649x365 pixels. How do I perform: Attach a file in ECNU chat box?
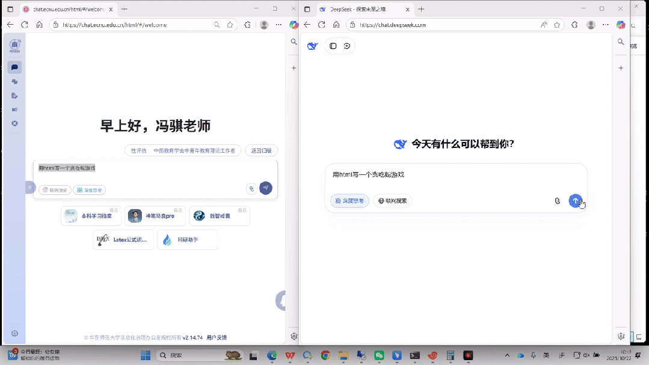click(x=251, y=189)
